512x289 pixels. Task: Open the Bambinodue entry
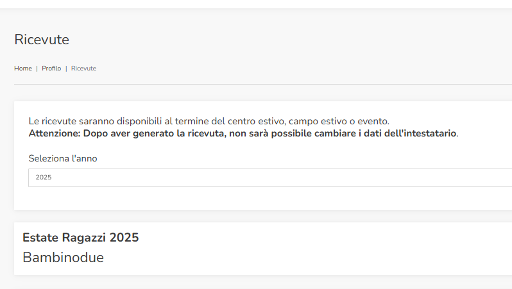point(63,258)
